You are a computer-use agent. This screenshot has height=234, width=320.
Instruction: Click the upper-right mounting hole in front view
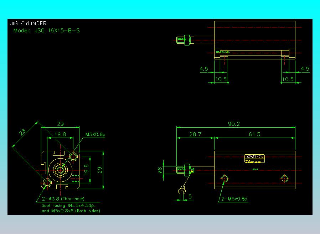(x=74, y=156)
